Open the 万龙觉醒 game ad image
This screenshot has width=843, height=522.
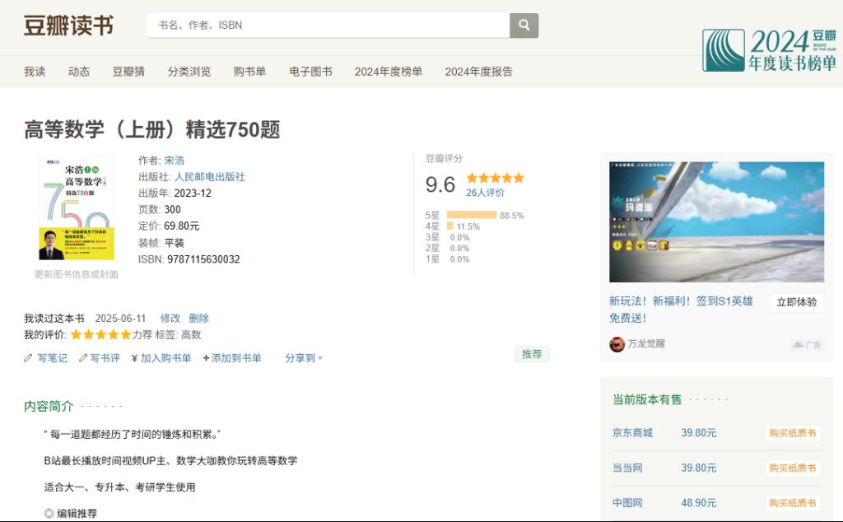tap(717, 222)
